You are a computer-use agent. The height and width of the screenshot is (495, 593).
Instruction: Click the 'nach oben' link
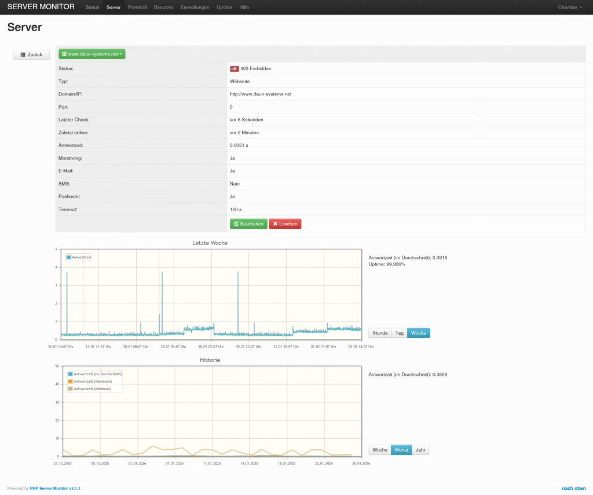pos(574,488)
